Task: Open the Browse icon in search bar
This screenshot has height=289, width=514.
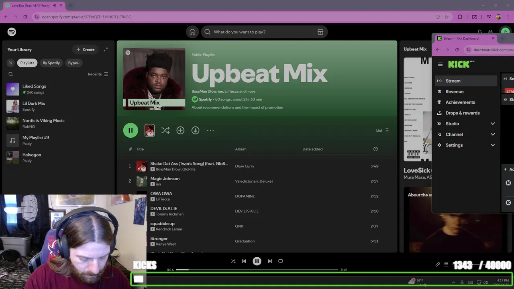Action: 320,32
